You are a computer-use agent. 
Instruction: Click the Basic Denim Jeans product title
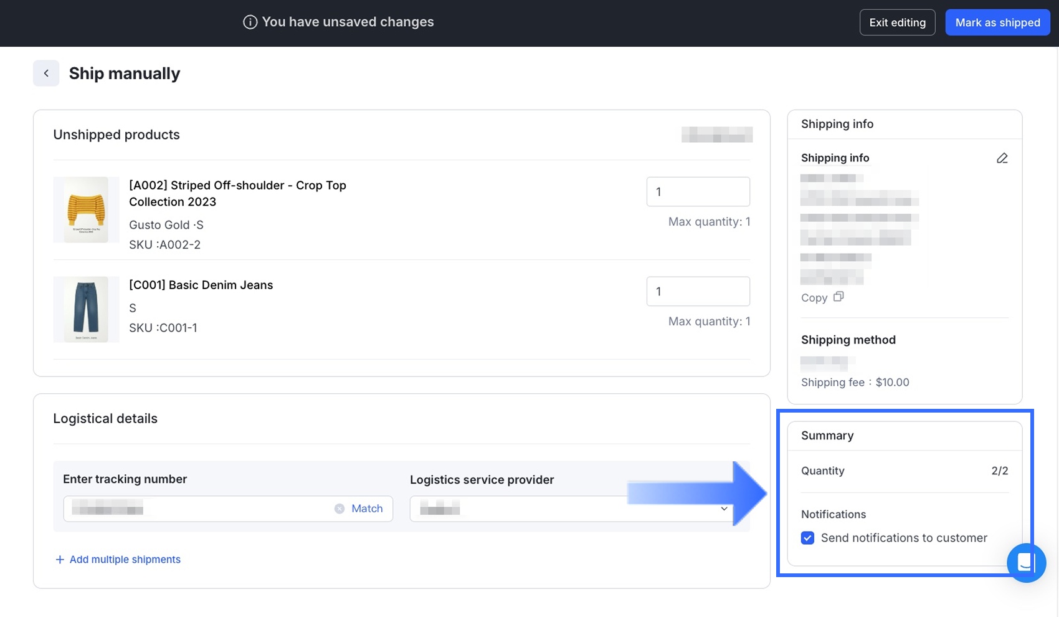[x=201, y=285]
